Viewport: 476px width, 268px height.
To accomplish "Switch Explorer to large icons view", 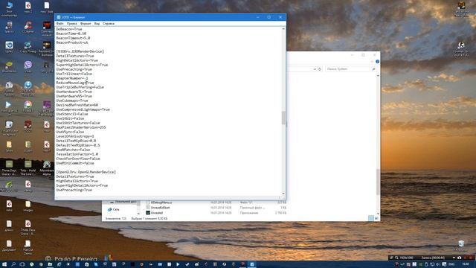I will [376, 218].
